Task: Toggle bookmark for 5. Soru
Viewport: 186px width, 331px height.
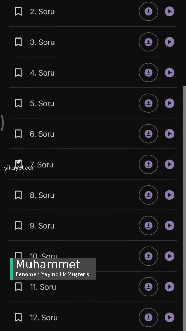Action: 18,103
